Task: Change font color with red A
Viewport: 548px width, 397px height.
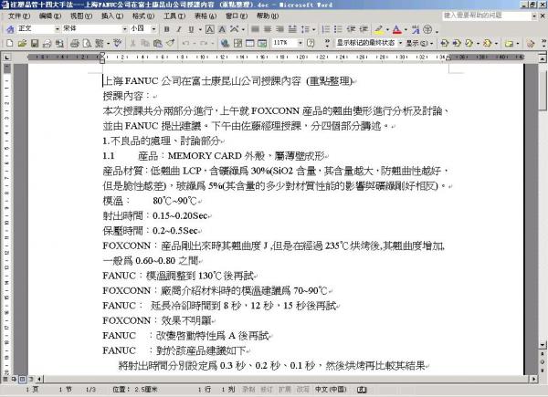Action: [397, 29]
